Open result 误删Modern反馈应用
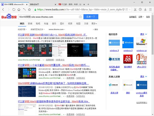This screenshot has width=154, height=116. [53, 83]
